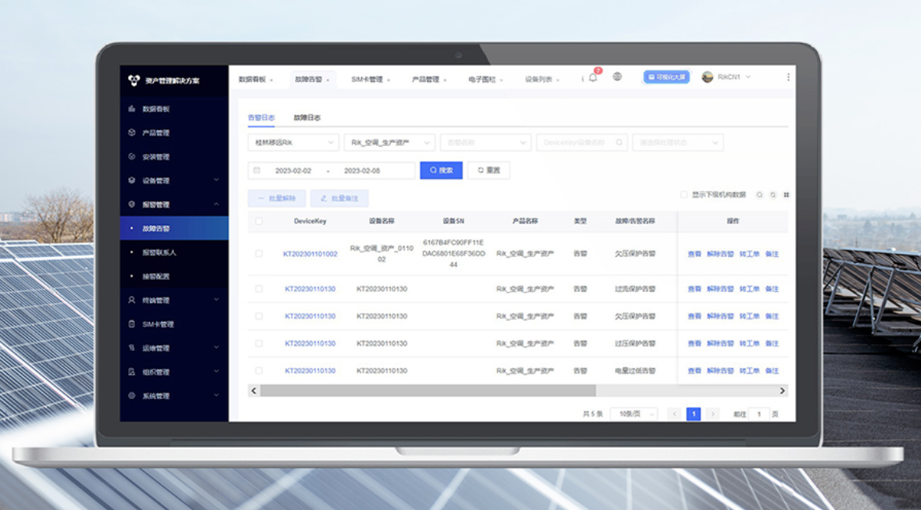Screen dimensions: 921x510
Task: Open the RikCN1 user account dropdown
Action: click(x=726, y=77)
